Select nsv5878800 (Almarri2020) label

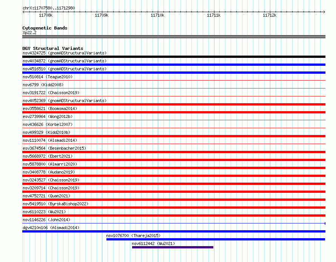coord(50,164)
